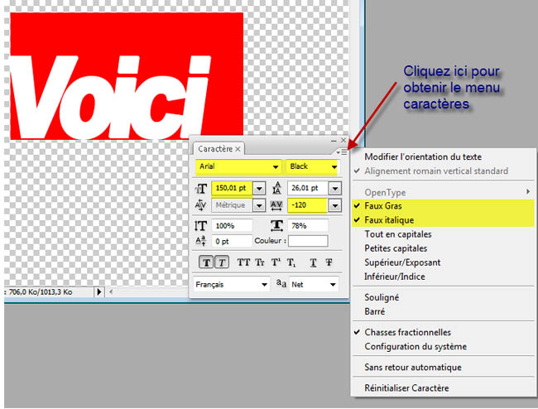Uncheck Faux italique in the menu
This screenshot has width=538, height=409.
coord(444,220)
